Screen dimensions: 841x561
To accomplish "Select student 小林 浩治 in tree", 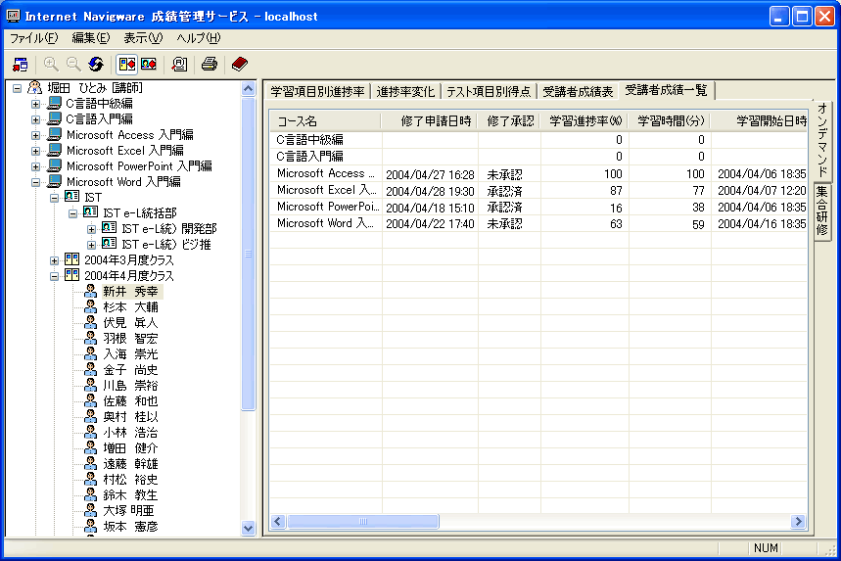I will click(131, 433).
